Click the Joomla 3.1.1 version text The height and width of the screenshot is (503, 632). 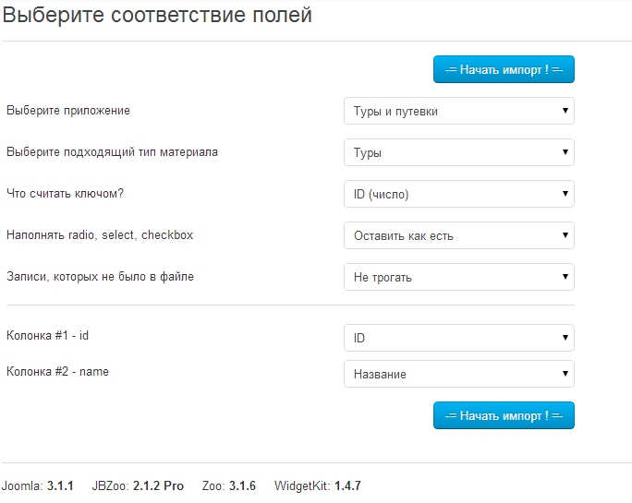coord(38,485)
